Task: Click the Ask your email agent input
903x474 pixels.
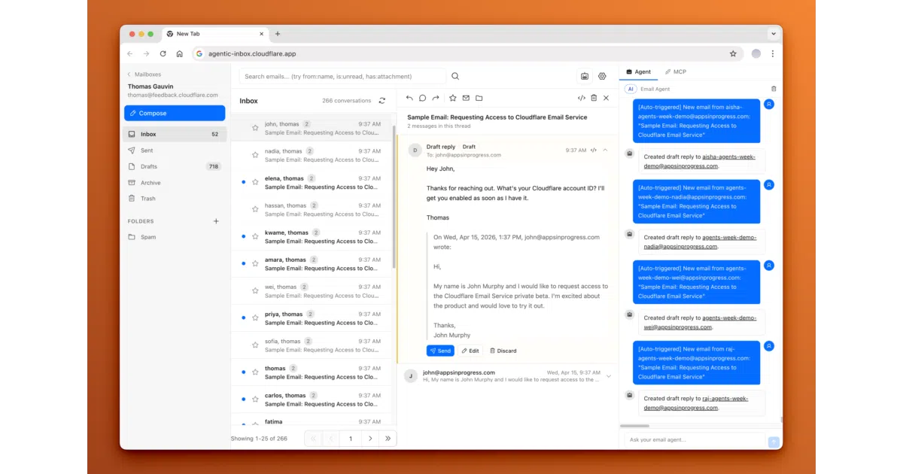Action: click(x=693, y=439)
